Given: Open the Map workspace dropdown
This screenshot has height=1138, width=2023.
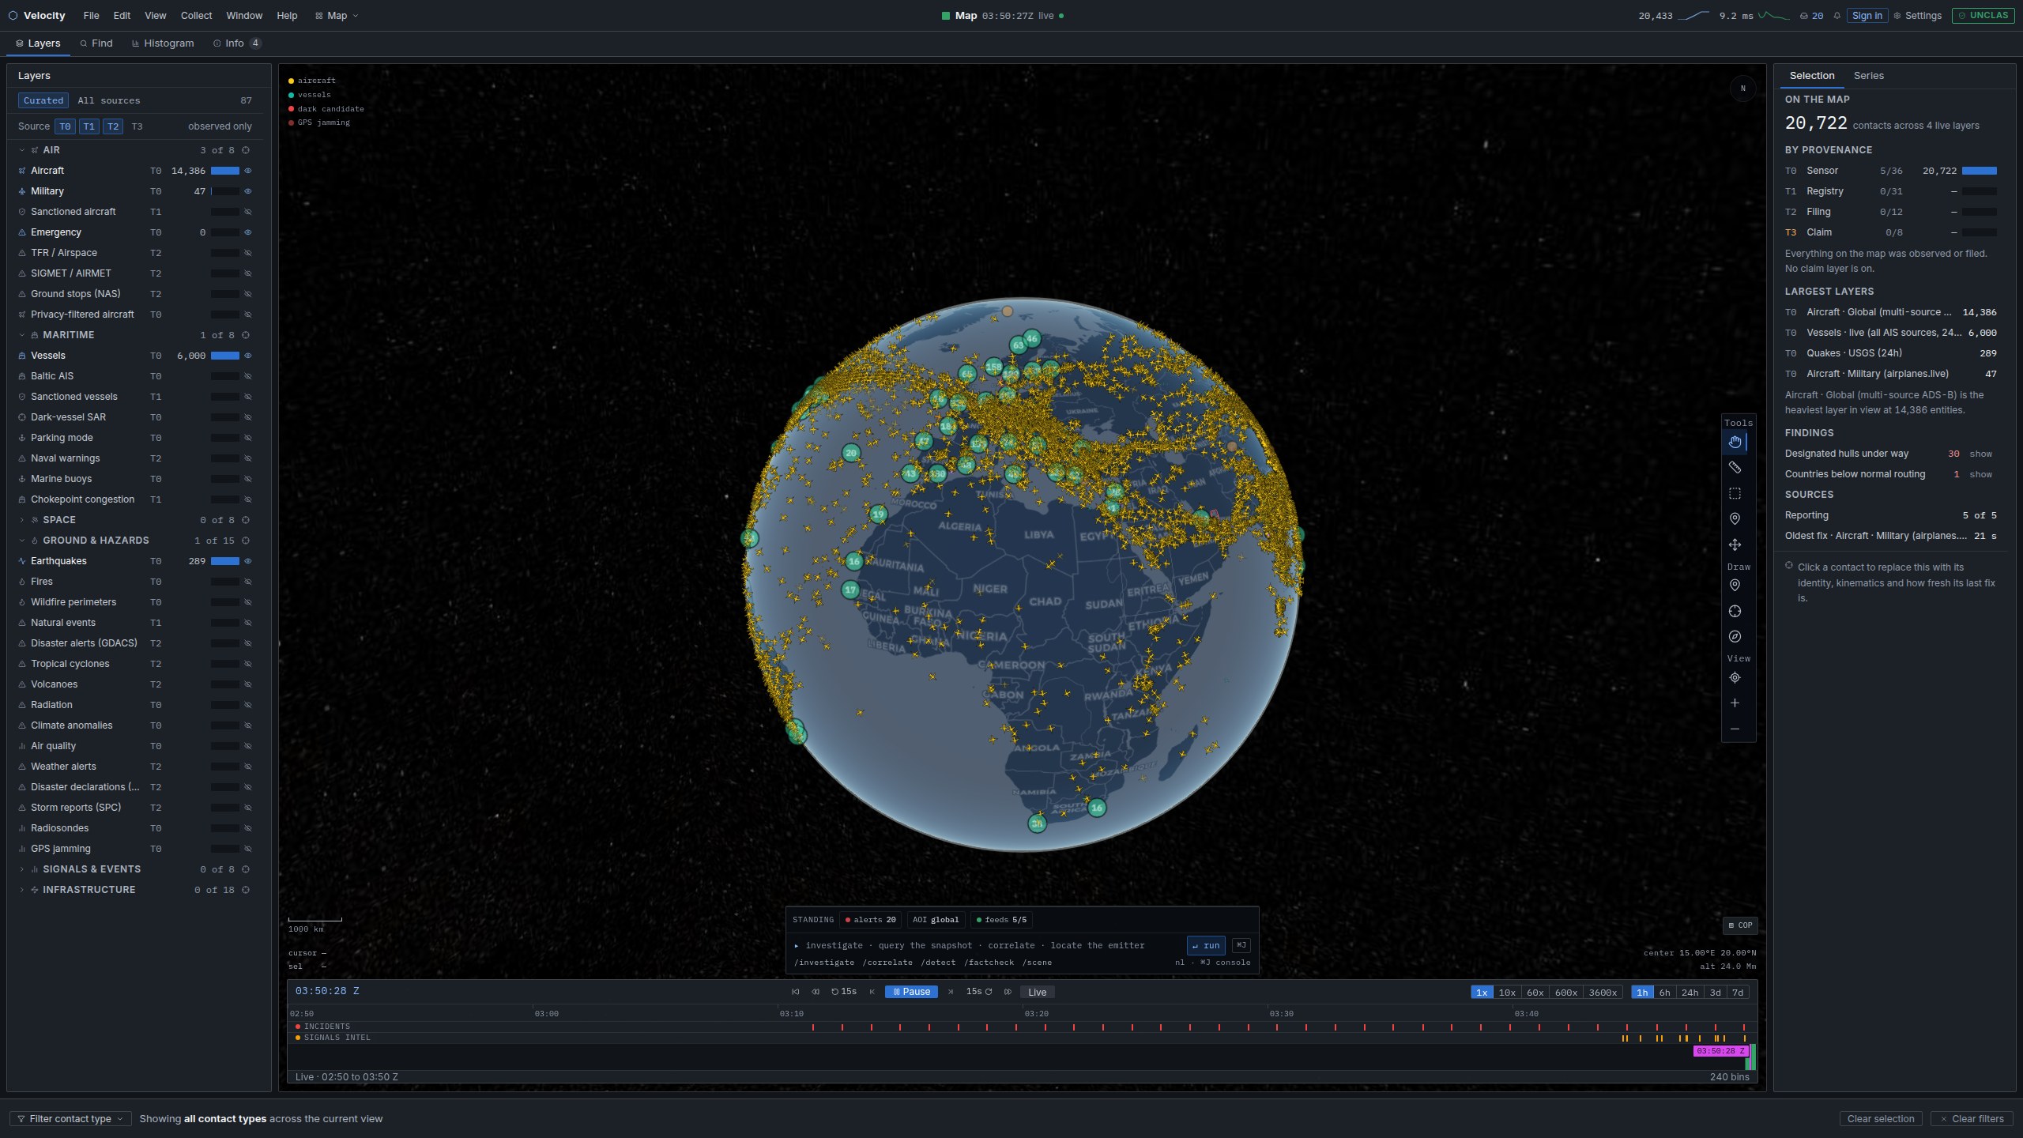Looking at the screenshot, I should coord(337,16).
